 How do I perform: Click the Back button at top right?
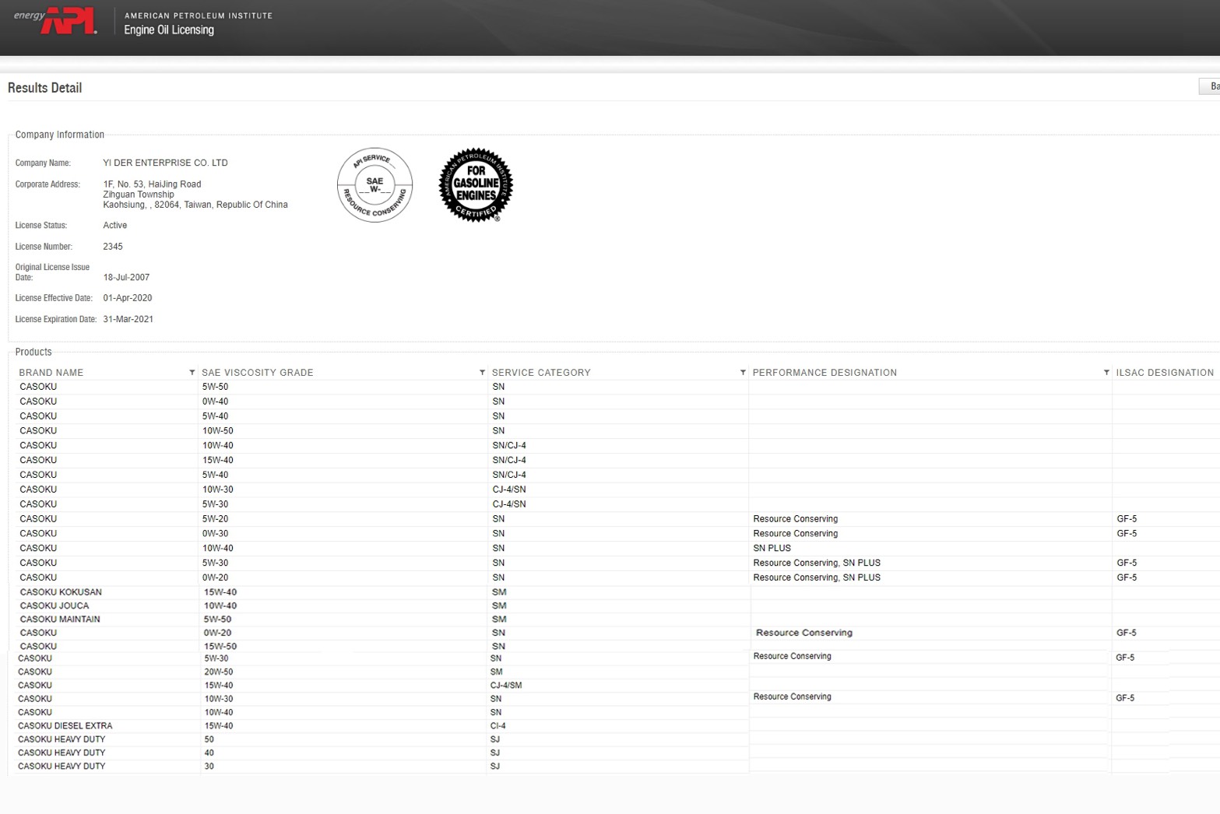1210,86
